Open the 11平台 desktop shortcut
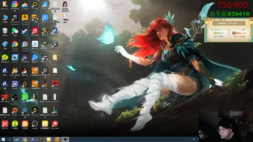This screenshot has height=142, width=253. point(45,84)
